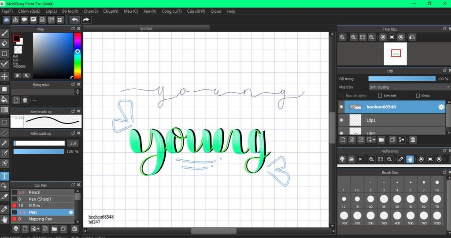Pick the Move tool

(4, 76)
